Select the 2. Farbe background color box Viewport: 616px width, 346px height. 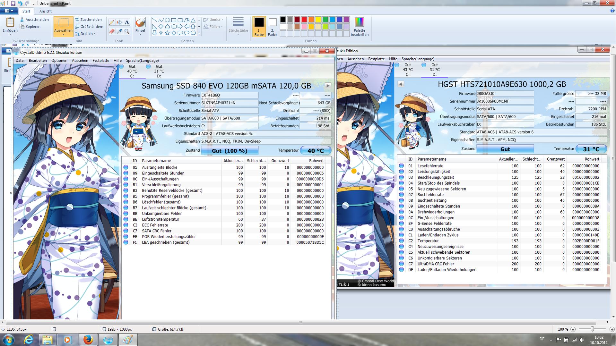tap(273, 27)
